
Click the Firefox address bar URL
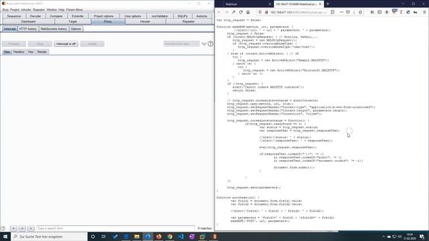tap(298, 12)
